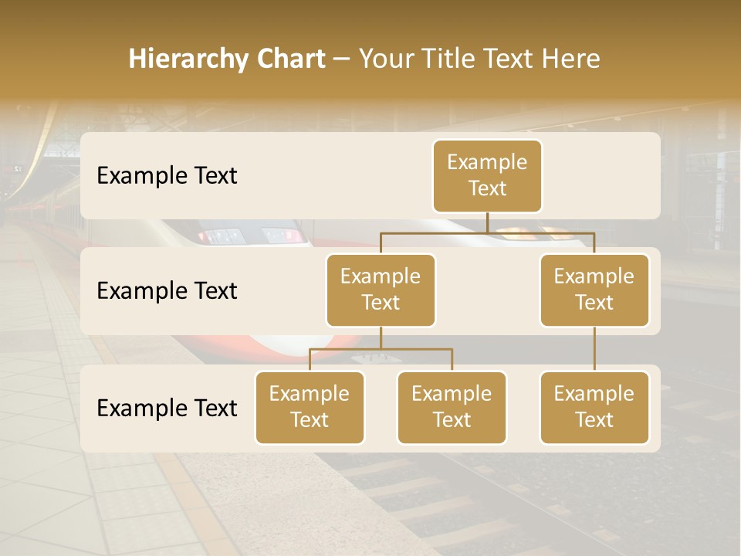Image resolution: width=741 pixels, height=556 pixels.
Task: Select the third row's Example Text label
Action: [167, 409]
